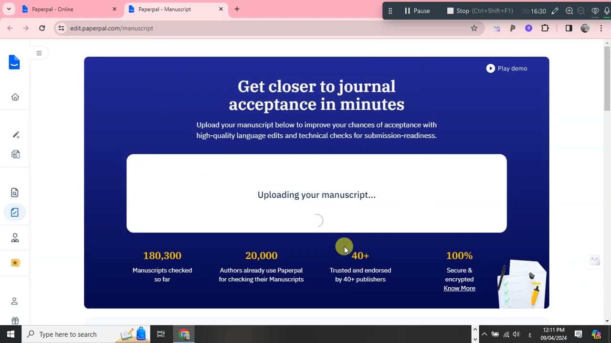Image resolution: width=611 pixels, height=343 pixels.
Task: Go forward in browser history
Action: point(26,28)
